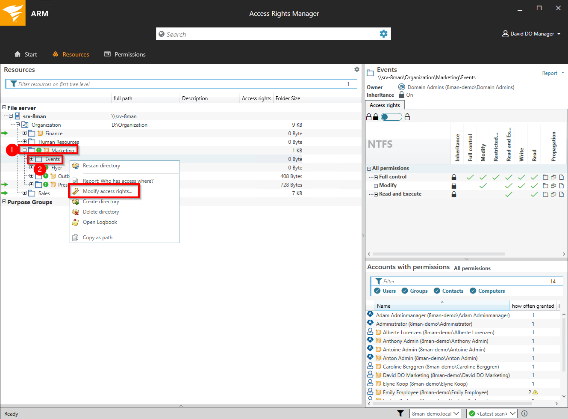This screenshot has height=419, width=568.
Task: Toggle the Users filter checkbox
Action: (x=377, y=291)
